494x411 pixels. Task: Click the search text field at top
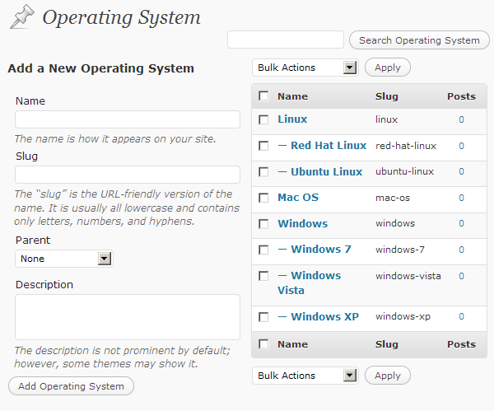click(286, 40)
